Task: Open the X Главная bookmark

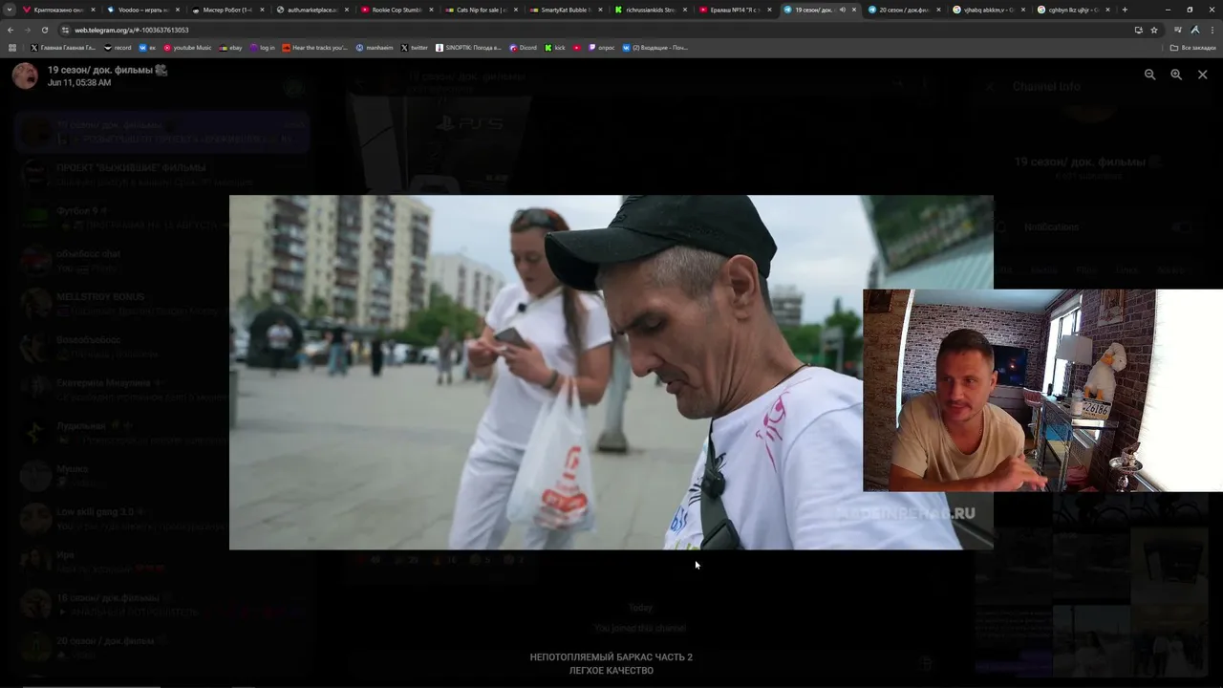Action: pyautogui.click(x=63, y=47)
